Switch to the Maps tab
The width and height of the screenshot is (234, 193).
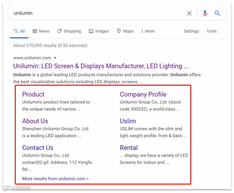[125, 31]
